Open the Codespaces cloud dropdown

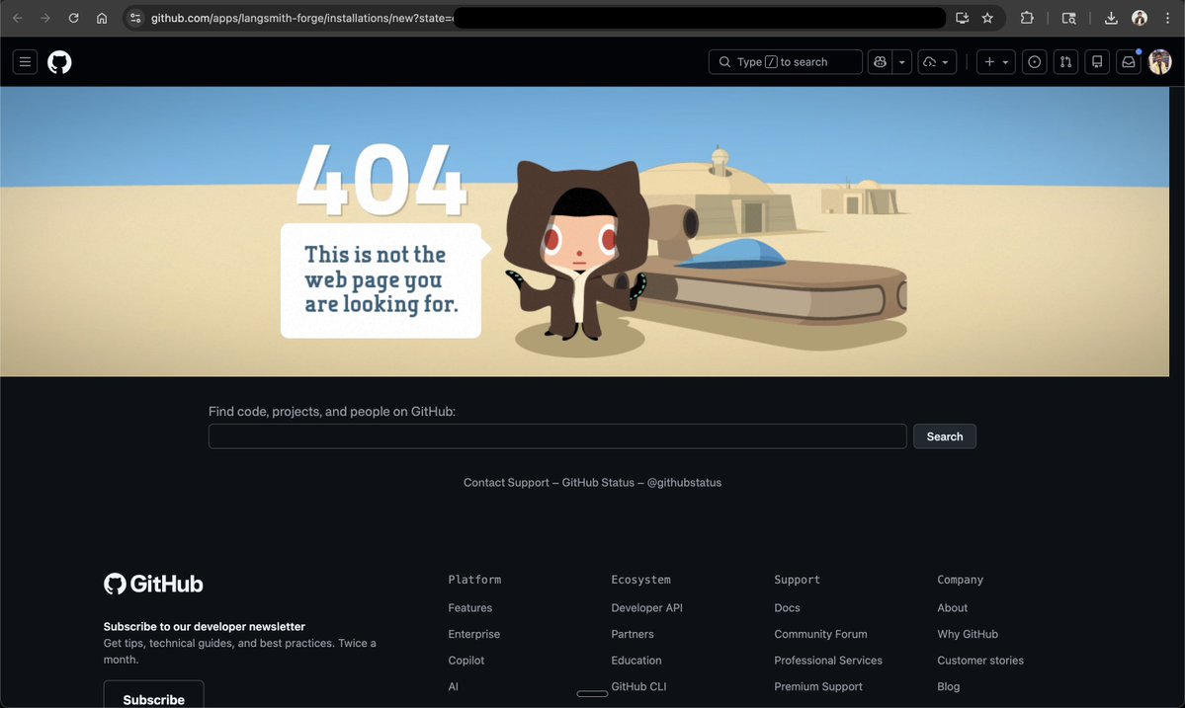(937, 62)
